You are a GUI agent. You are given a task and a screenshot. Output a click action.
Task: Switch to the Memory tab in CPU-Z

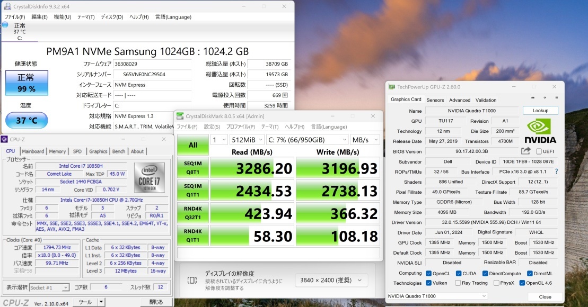[x=57, y=151]
